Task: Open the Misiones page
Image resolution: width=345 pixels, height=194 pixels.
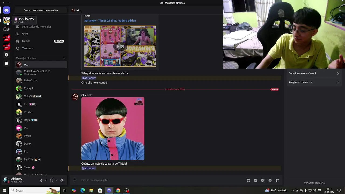Action: coord(41,48)
